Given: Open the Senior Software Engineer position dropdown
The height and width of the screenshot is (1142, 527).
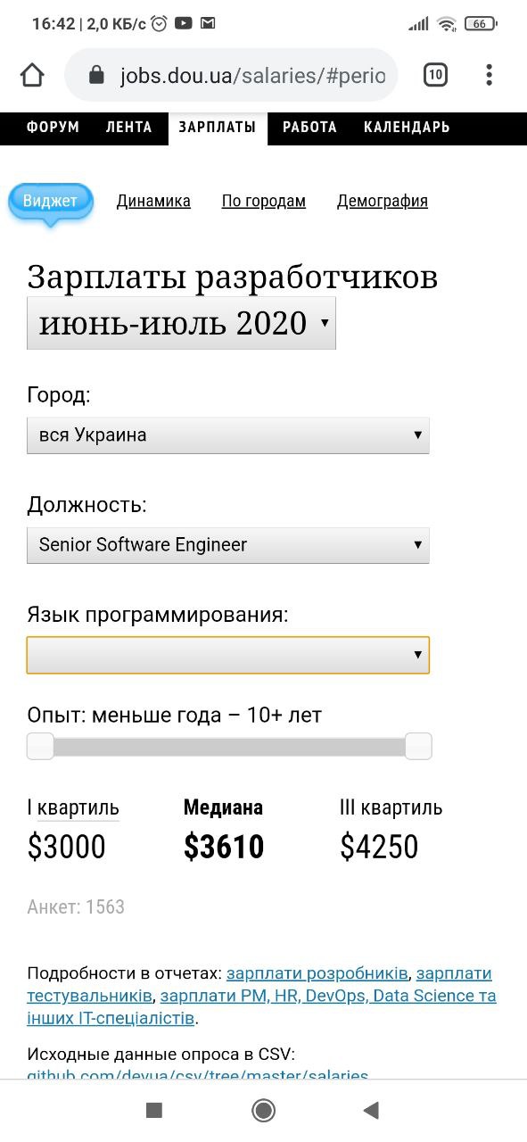Looking at the screenshot, I should coord(228,544).
